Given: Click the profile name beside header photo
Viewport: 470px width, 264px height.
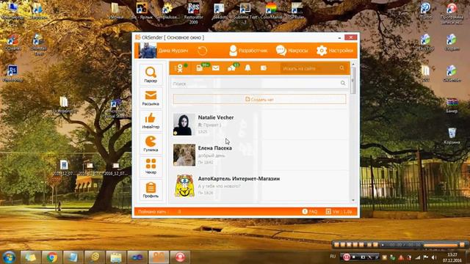Looking at the screenshot, I should [173, 51].
